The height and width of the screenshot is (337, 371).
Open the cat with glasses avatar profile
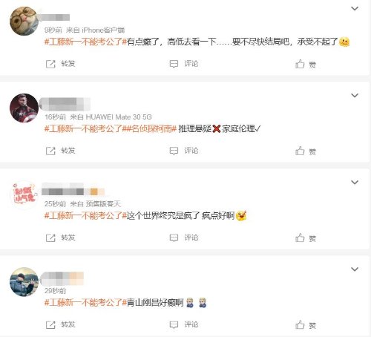coord(24,21)
